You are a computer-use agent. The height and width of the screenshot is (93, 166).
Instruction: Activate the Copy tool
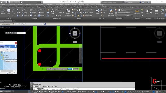click(25, 13)
